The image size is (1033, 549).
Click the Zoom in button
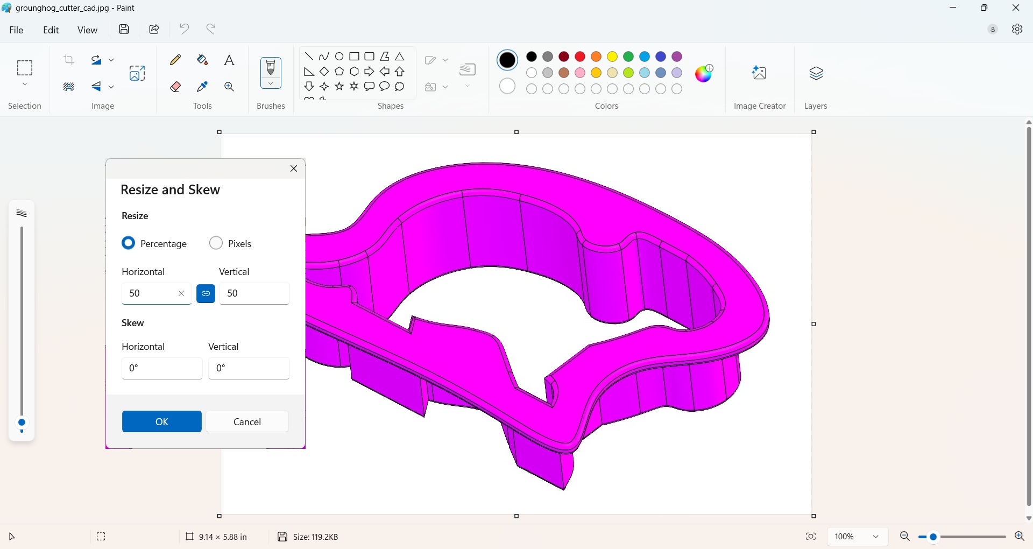pos(1020,537)
